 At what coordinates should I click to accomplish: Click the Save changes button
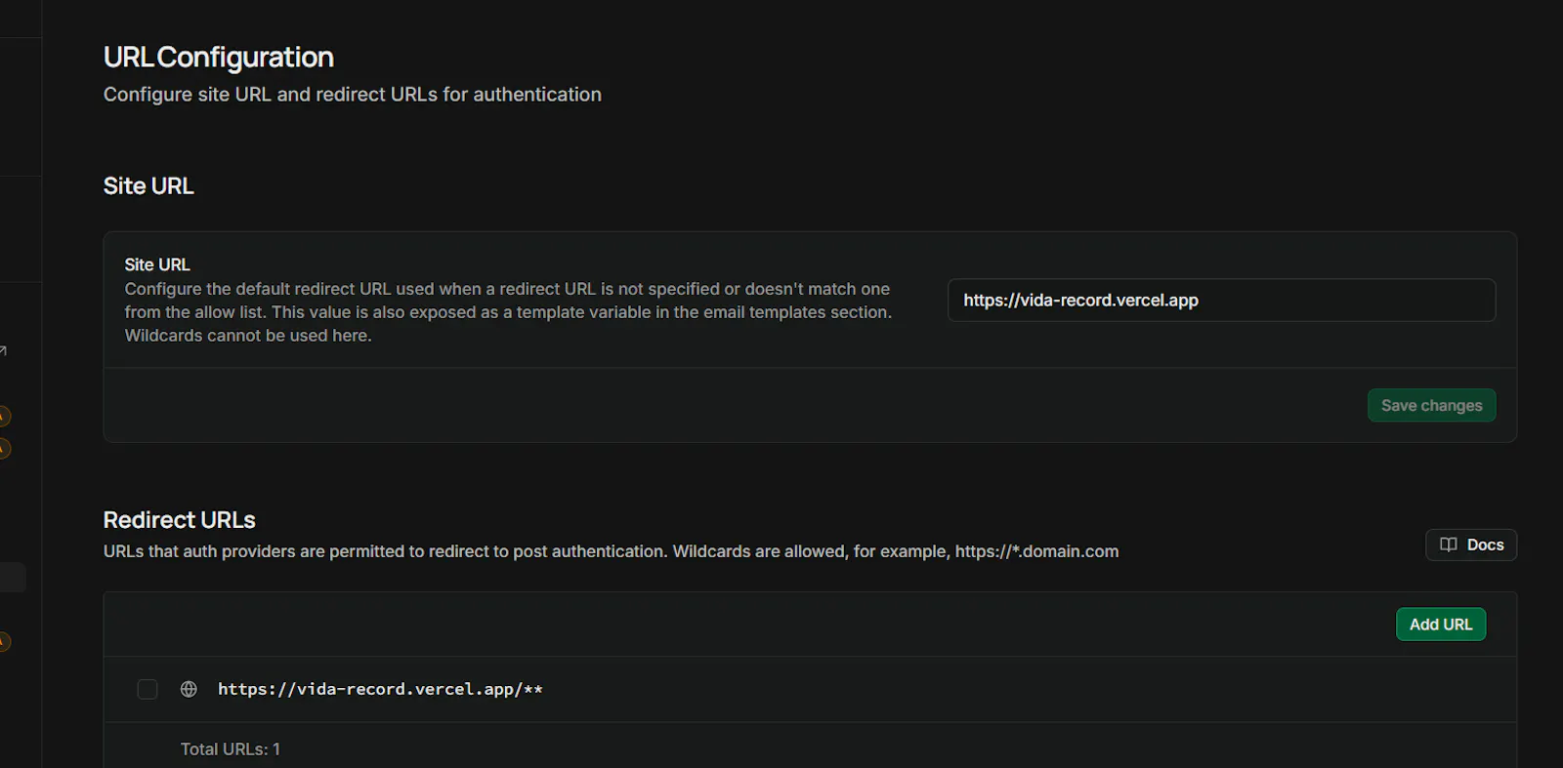1431,405
